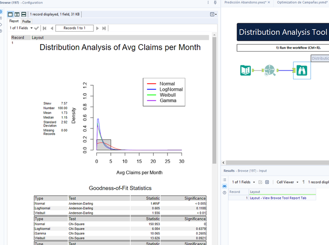The height and width of the screenshot is (245, 329).
Task: Select the Distribution Analysis tool node
Action: (x=269, y=70)
